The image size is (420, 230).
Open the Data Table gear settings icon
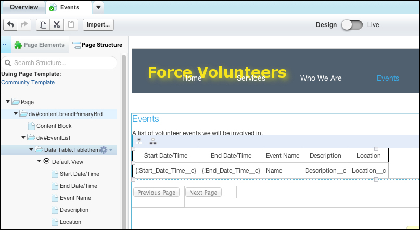[103, 150]
